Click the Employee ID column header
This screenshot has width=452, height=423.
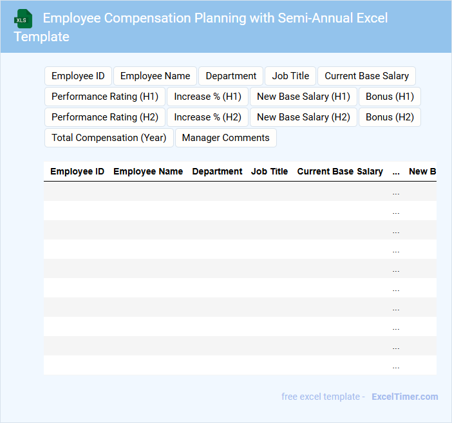(77, 172)
